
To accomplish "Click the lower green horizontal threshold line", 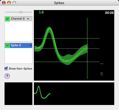I will pyautogui.click(x=67, y=62).
